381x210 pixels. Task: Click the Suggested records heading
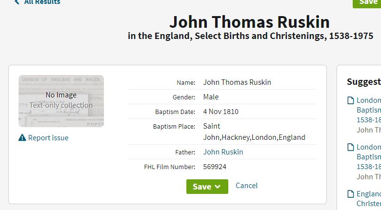click(x=364, y=82)
